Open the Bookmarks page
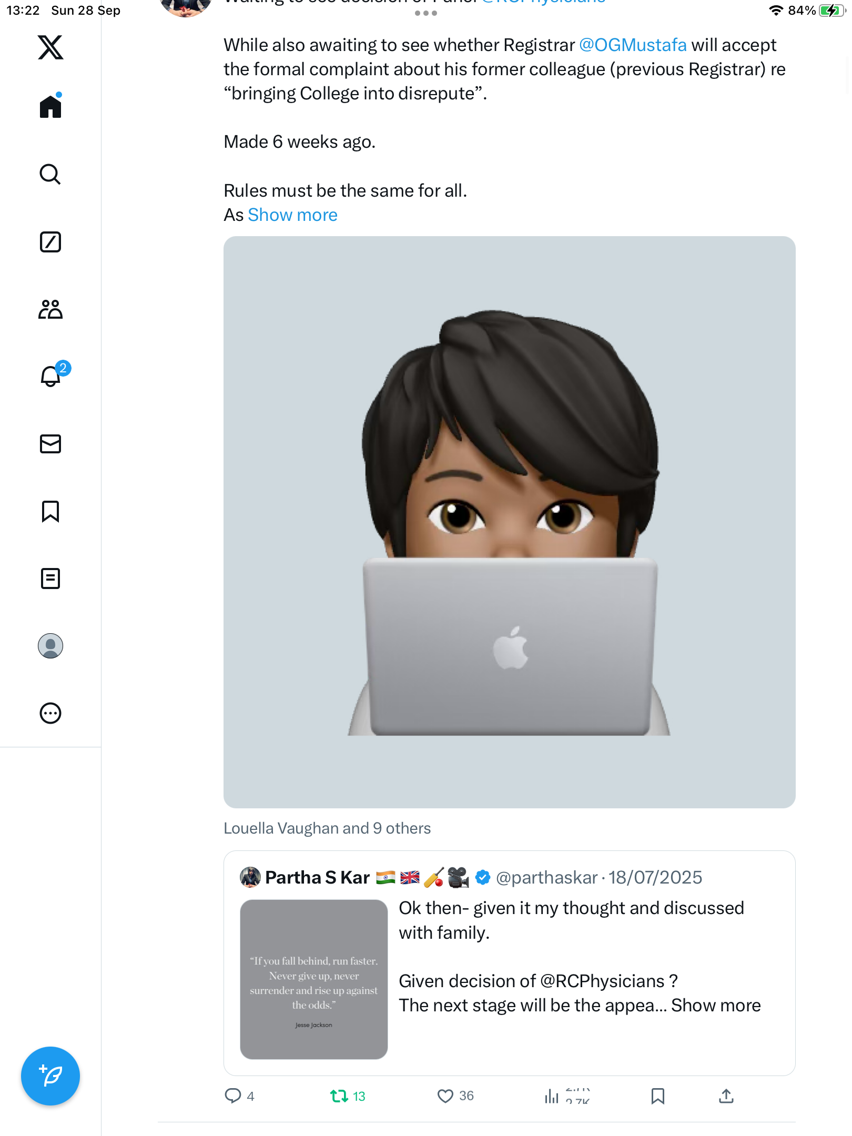Viewport: 852px width, 1136px height. point(50,511)
